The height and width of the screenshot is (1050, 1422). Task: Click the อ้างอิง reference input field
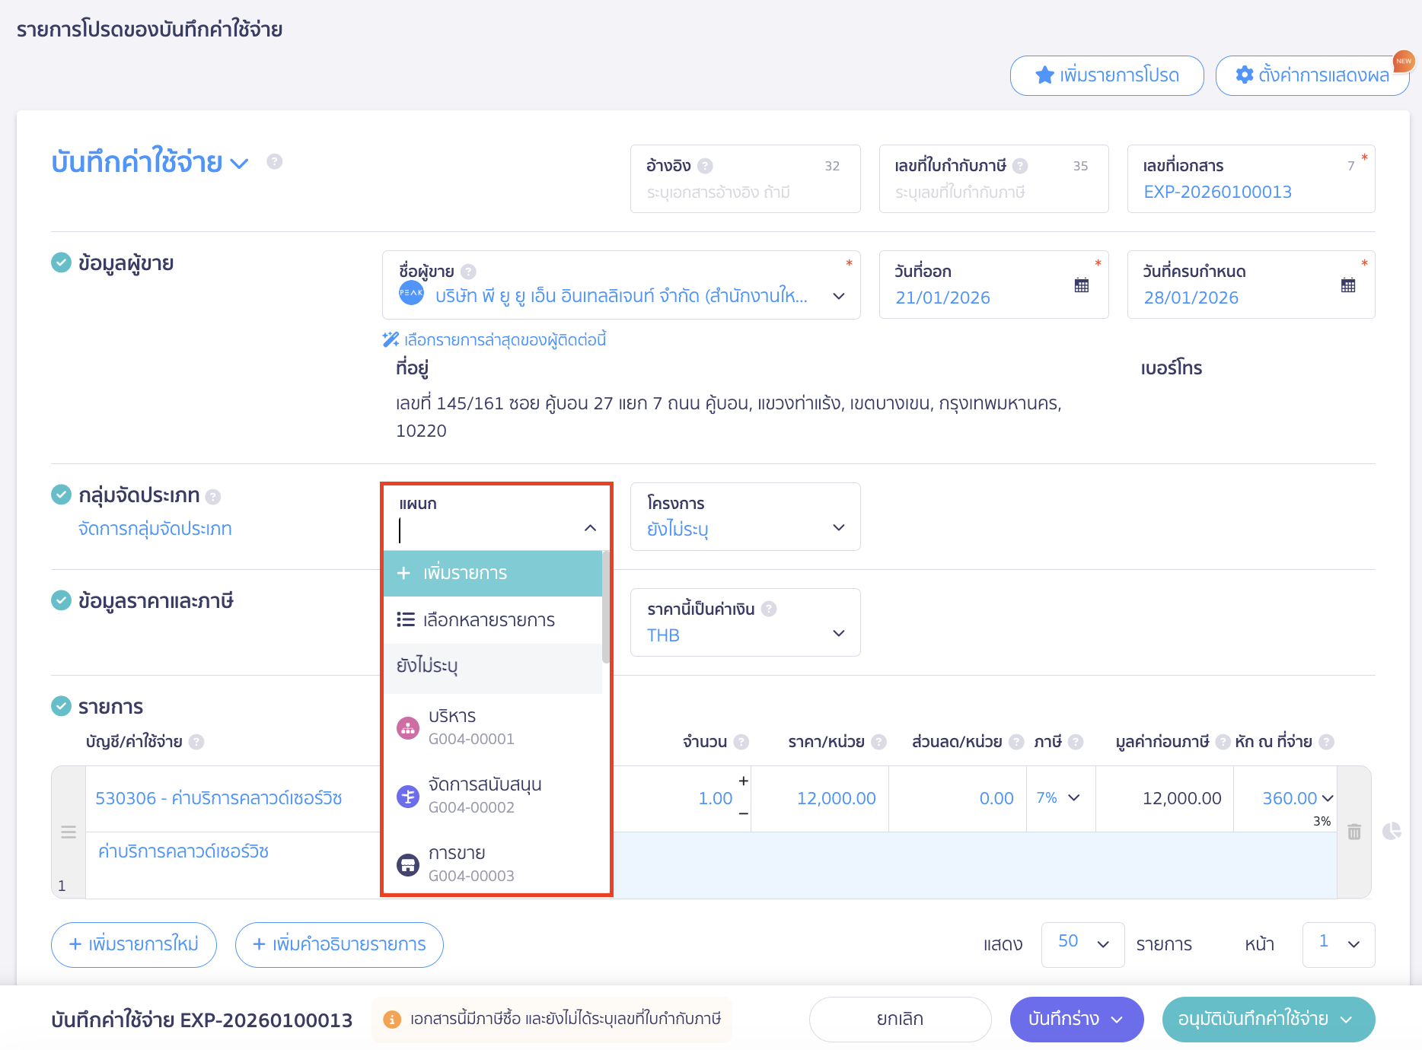click(744, 192)
